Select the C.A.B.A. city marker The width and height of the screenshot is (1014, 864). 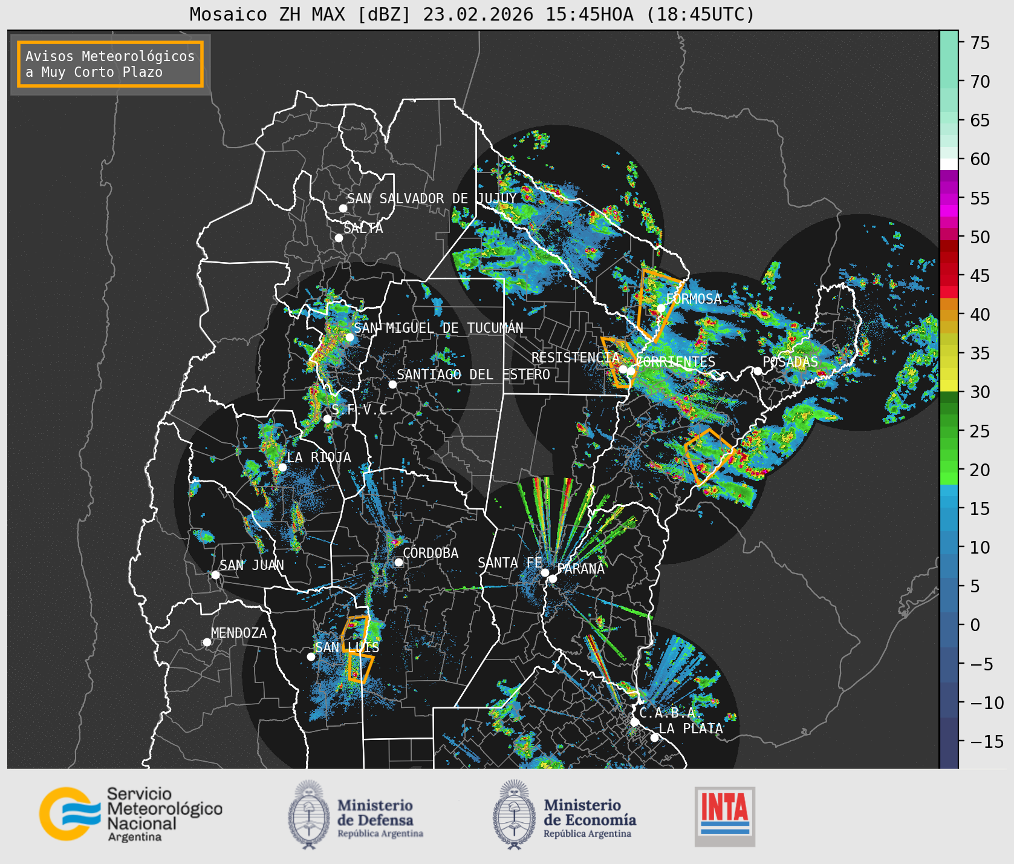(x=634, y=722)
